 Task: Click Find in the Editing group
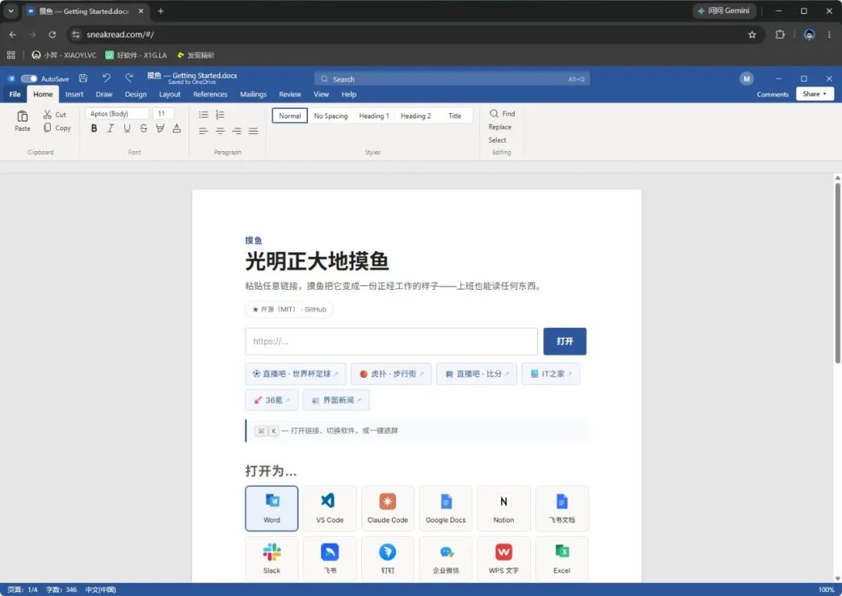(x=502, y=114)
